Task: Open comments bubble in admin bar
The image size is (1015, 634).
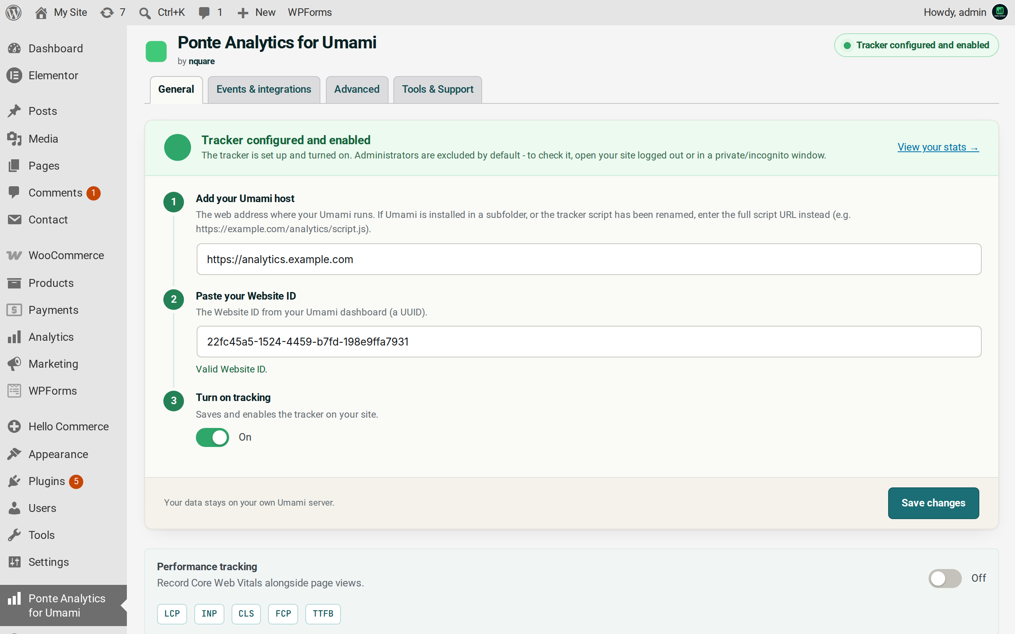Action: (x=204, y=13)
